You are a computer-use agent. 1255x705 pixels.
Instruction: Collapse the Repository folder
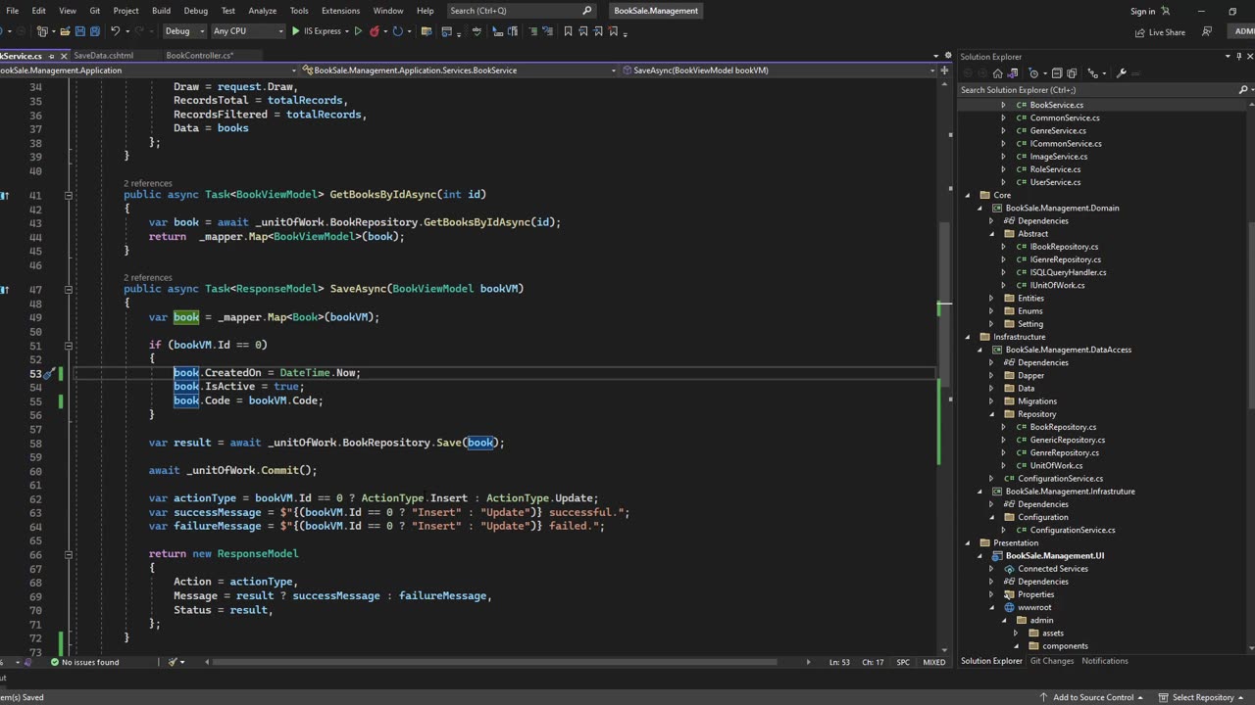(991, 414)
